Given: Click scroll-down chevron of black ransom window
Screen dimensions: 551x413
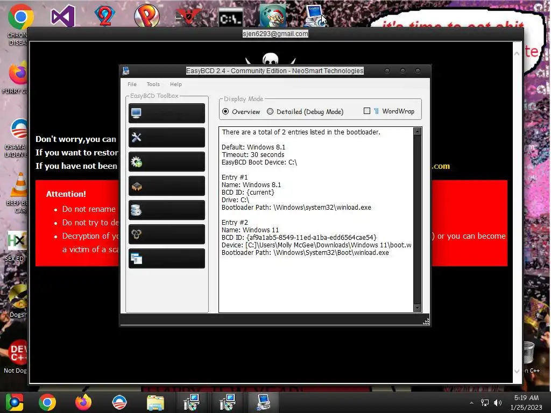Looking at the screenshot, I should tap(517, 371).
